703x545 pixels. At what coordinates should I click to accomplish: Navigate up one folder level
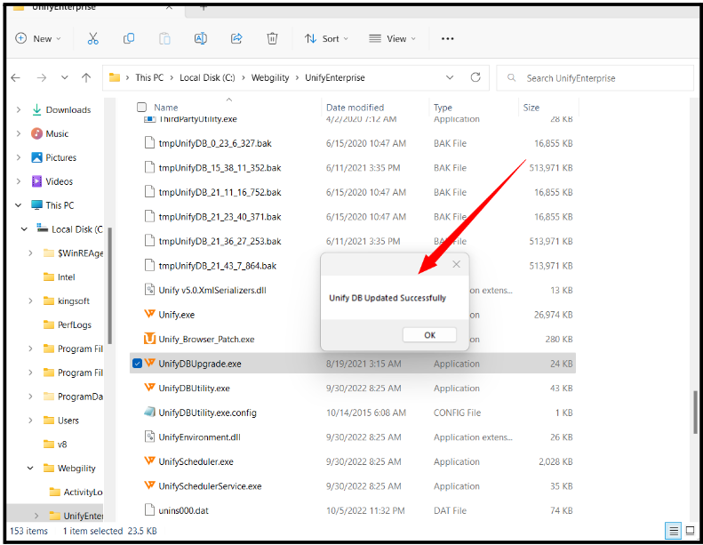(86, 77)
